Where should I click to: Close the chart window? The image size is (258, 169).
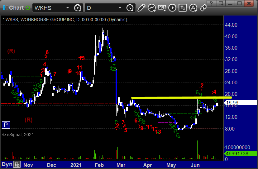pyautogui.click(x=249, y=3)
